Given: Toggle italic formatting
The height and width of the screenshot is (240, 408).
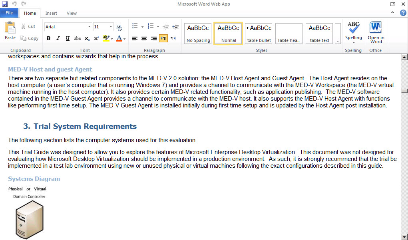Looking at the screenshot, I should (58, 38).
